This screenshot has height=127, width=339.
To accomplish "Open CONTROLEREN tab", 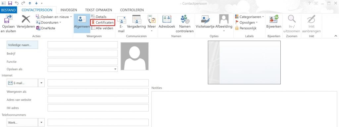I will (132, 10).
